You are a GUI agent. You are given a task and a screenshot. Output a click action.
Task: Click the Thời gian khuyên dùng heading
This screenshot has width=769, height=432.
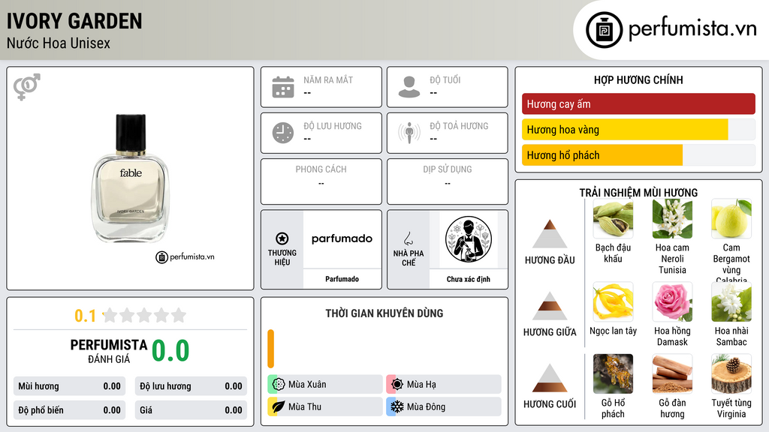click(384, 313)
